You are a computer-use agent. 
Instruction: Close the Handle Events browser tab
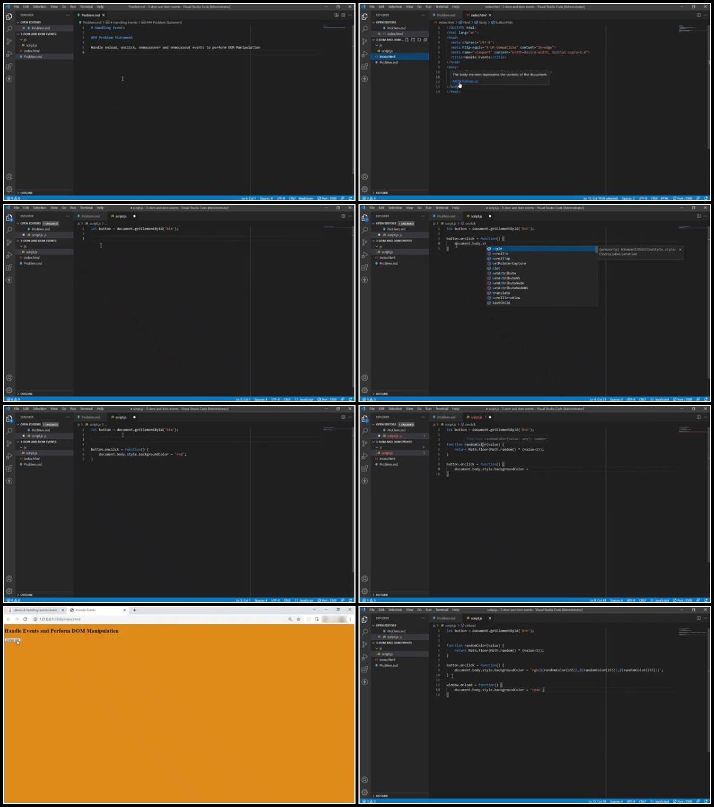(124, 610)
